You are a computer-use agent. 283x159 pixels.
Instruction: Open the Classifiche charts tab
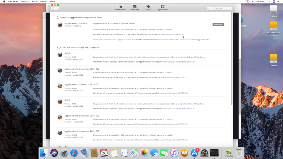point(134,7)
